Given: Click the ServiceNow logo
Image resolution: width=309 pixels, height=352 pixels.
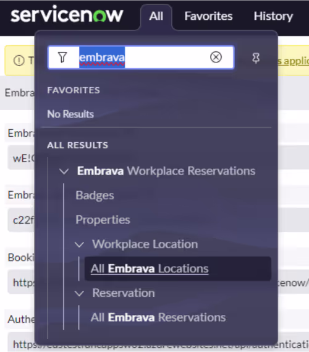Looking at the screenshot, I should point(67,15).
